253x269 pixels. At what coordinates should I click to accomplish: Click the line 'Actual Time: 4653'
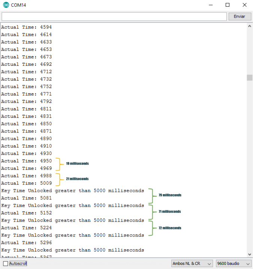(x=27, y=49)
